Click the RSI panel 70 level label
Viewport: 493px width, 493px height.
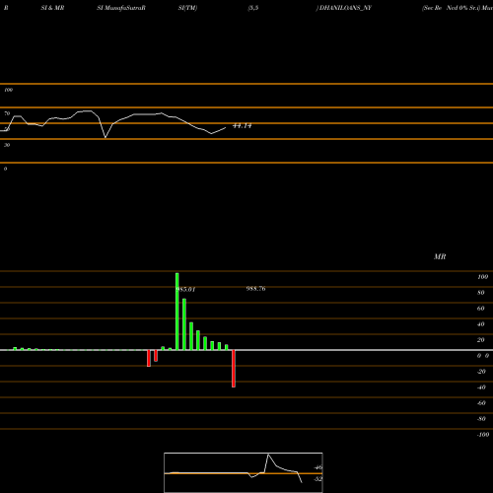tap(7, 113)
